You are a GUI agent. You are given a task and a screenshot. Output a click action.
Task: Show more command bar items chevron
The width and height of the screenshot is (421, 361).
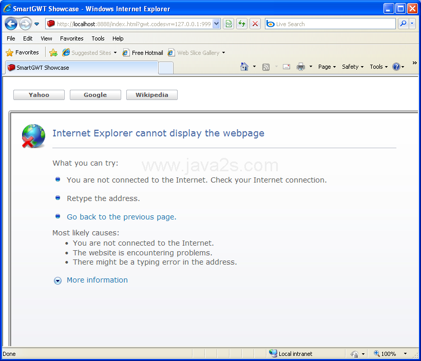click(414, 63)
